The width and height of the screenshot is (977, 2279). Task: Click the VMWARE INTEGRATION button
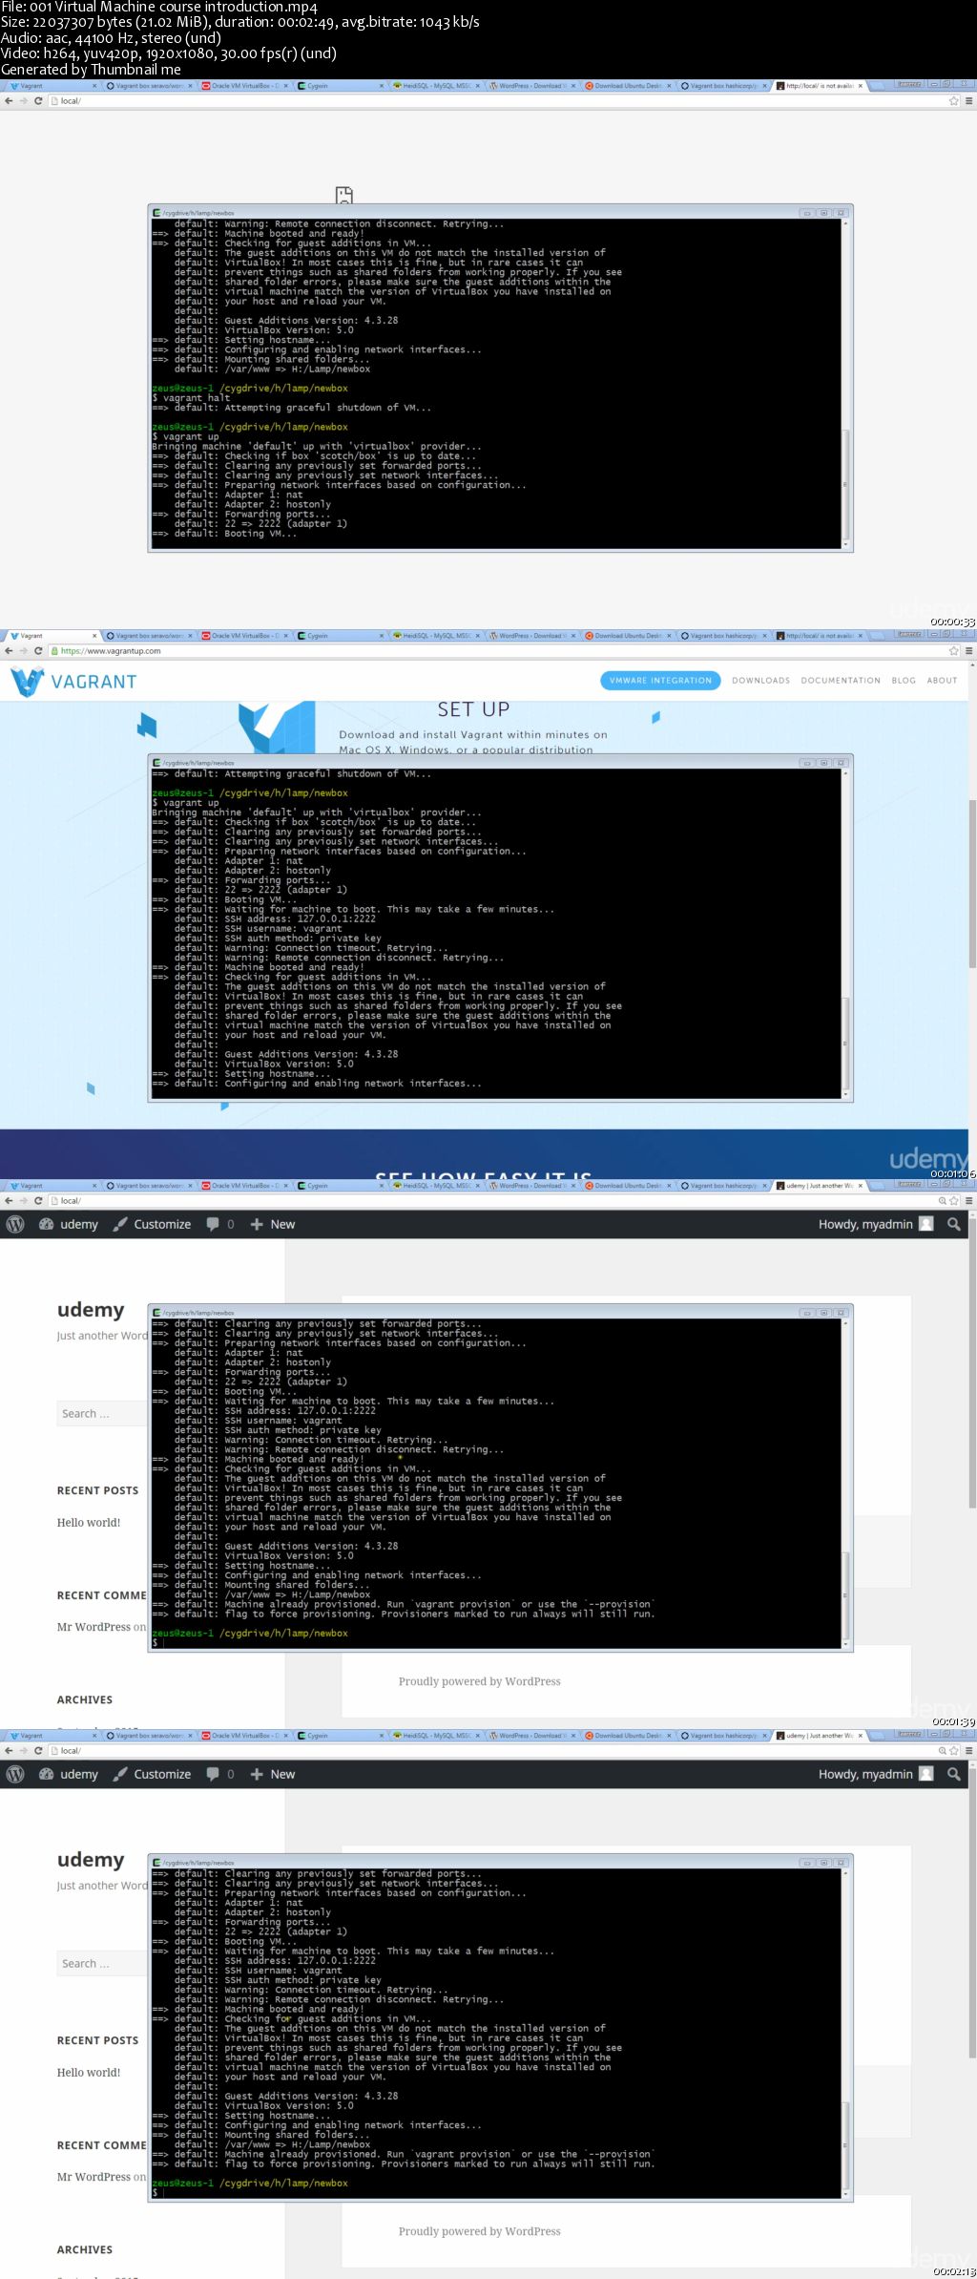pos(660,681)
